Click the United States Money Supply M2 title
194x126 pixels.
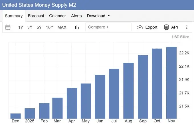click(x=39, y=5)
